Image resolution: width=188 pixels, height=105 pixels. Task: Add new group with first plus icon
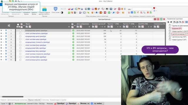168,22
